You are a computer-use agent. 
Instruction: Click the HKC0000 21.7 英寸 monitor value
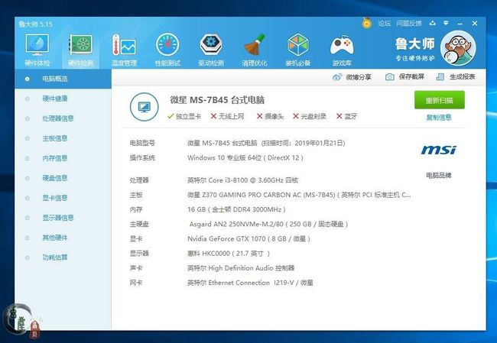coord(229,254)
